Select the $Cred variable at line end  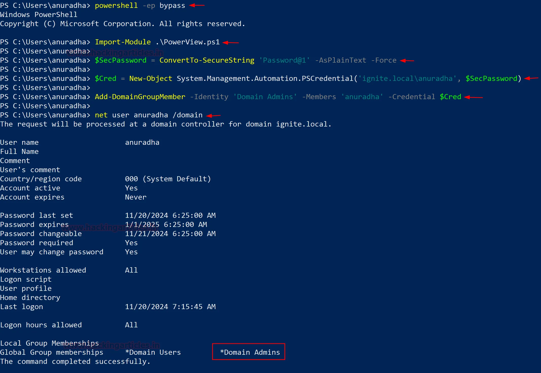click(450, 97)
